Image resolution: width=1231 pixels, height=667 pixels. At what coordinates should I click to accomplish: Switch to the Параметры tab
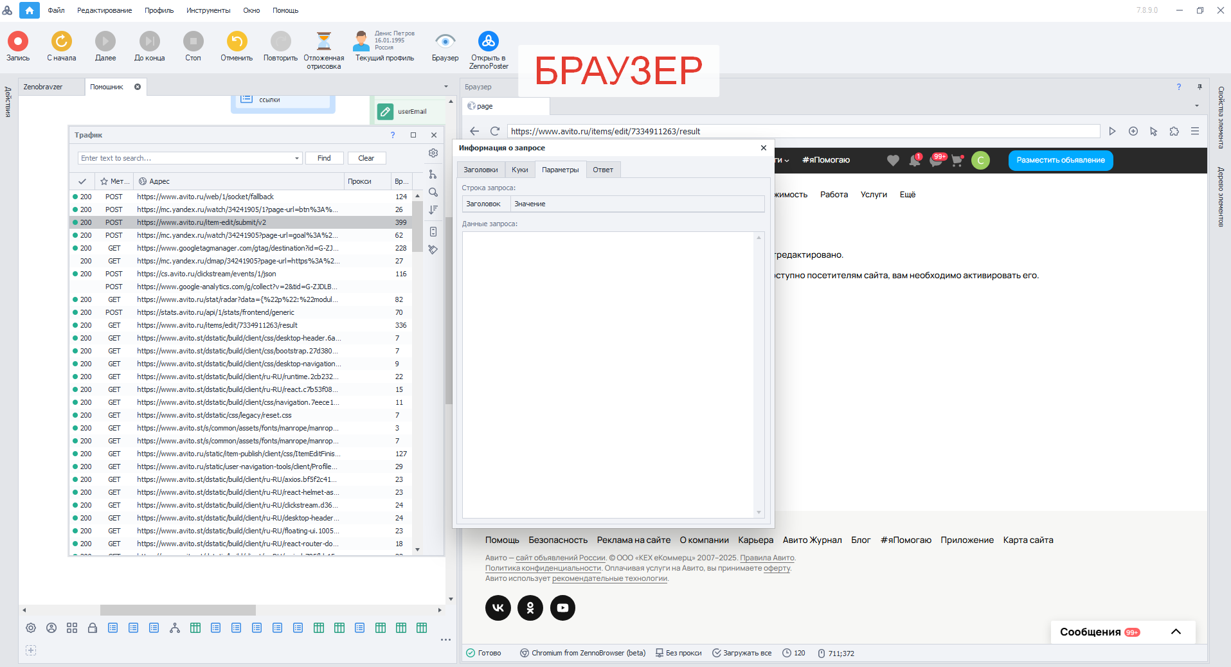561,170
